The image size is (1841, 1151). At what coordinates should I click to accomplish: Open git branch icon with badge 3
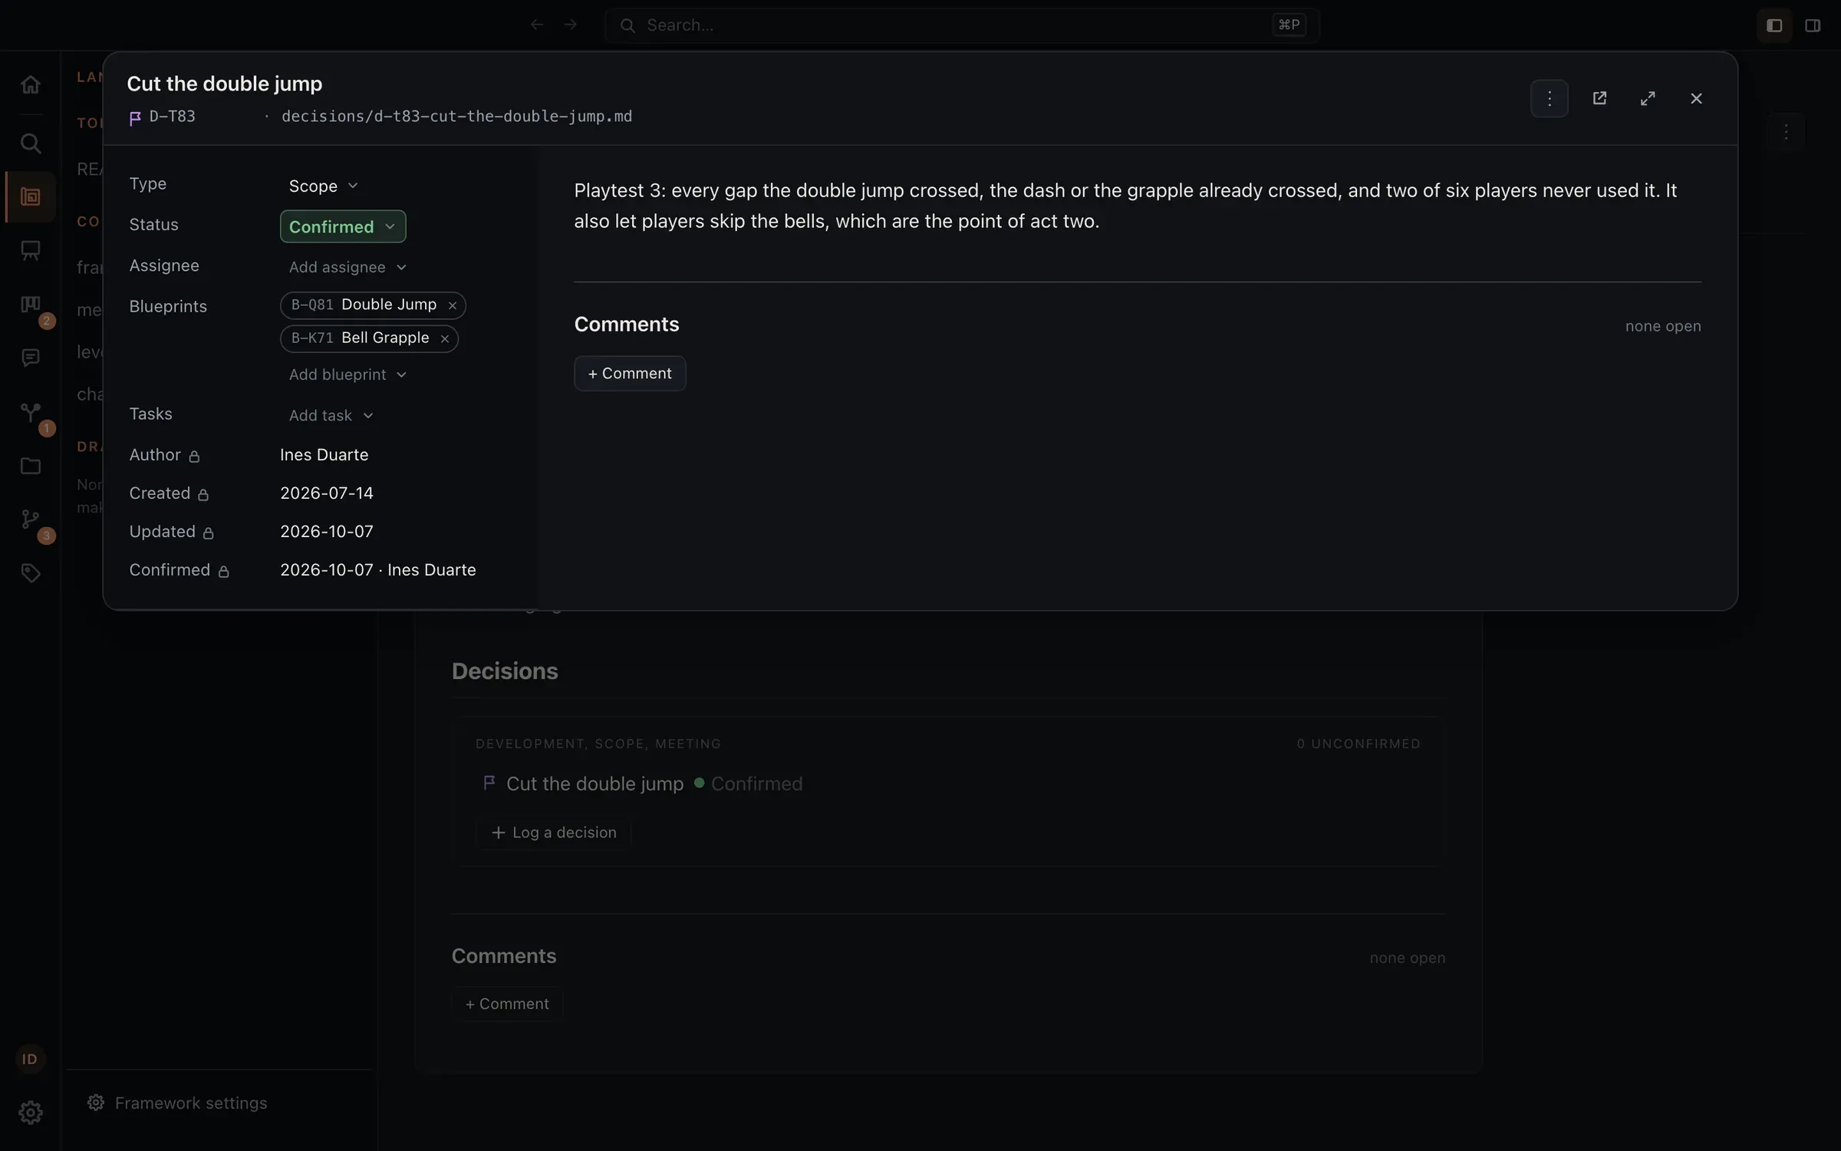tap(30, 519)
